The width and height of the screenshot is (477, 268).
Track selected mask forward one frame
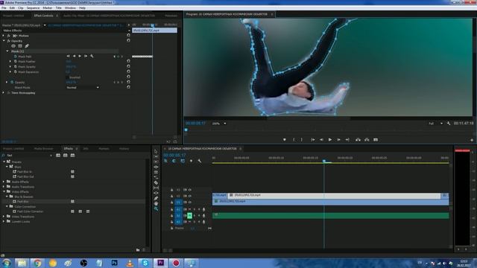(86, 57)
